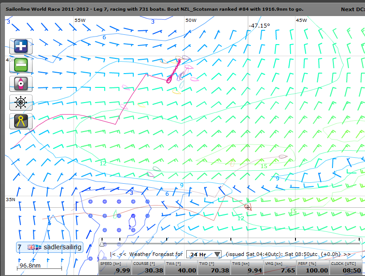This screenshot has width=365, height=276.
Task: Click the Next DC text in header
Action: [353, 9]
